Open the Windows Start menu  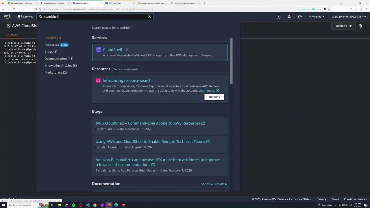[x=3, y=205]
